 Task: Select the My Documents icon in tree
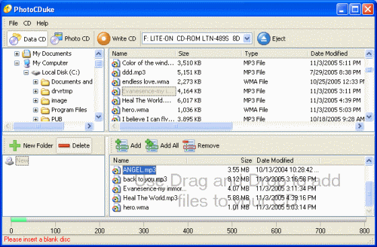point(26,54)
